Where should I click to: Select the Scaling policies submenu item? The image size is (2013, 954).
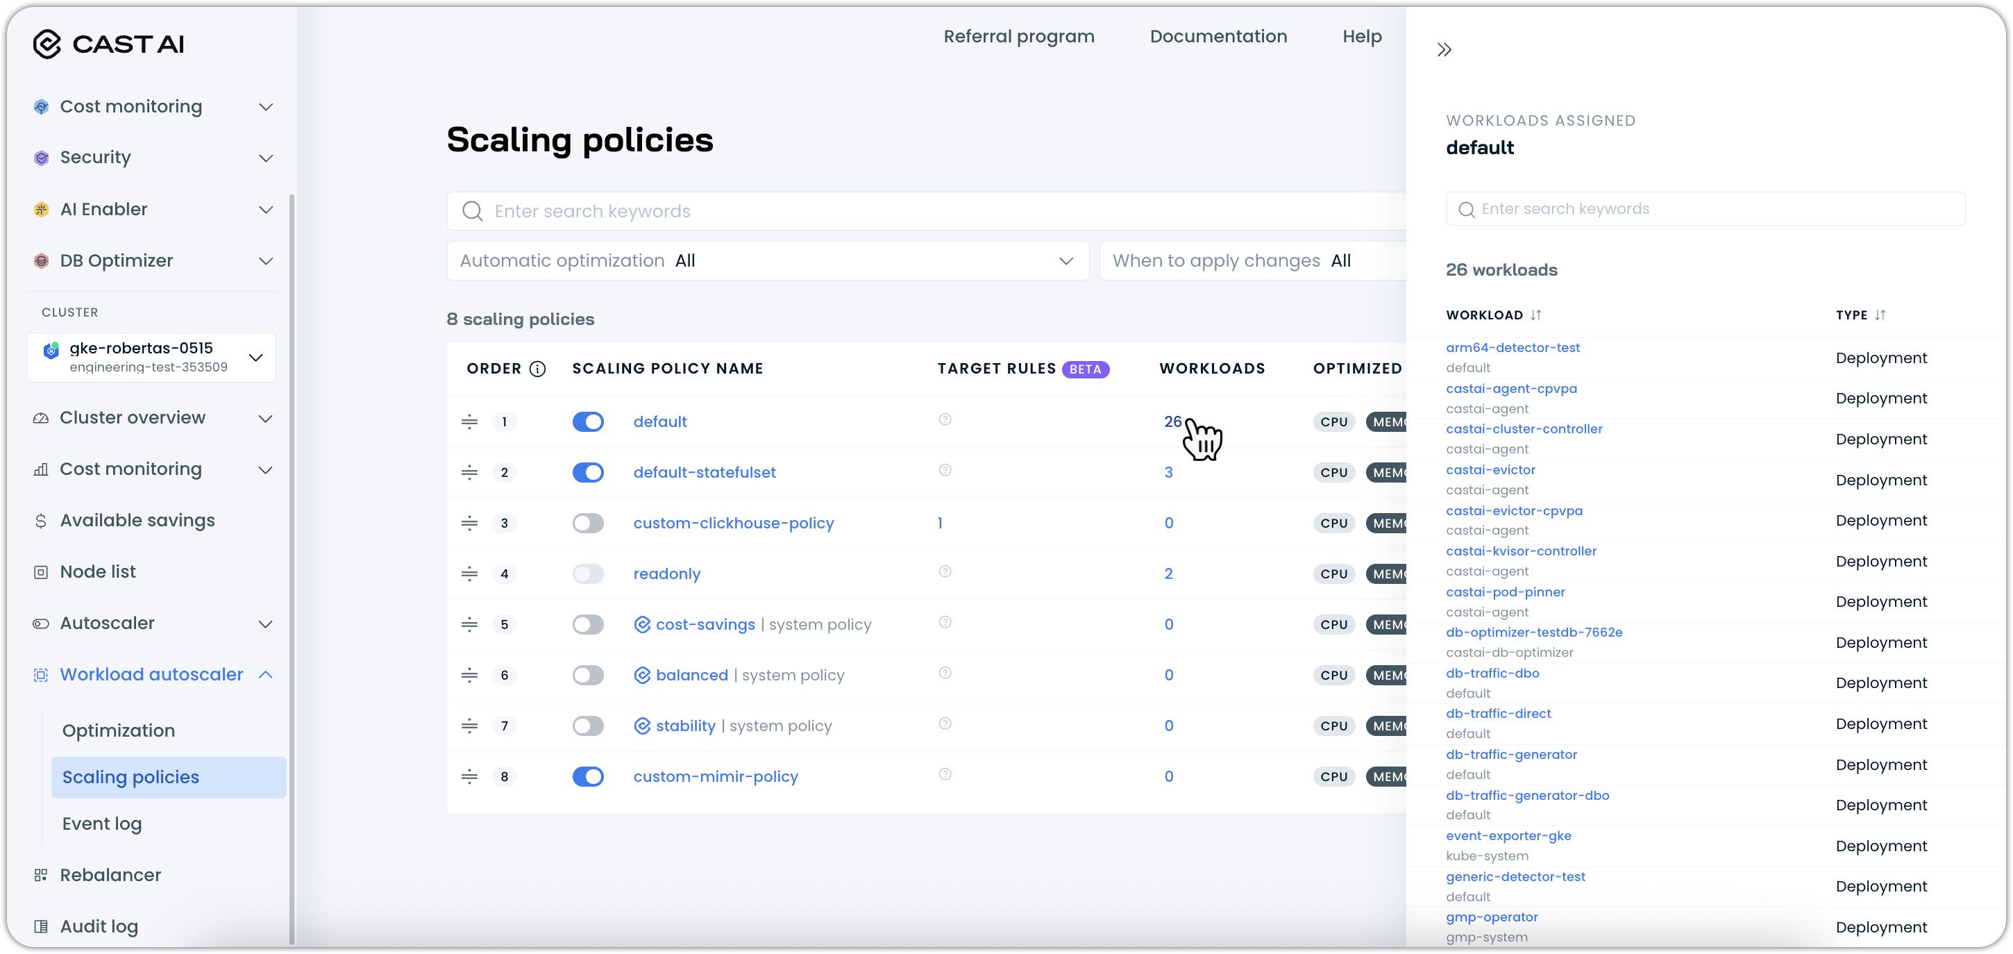(x=169, y=778)
